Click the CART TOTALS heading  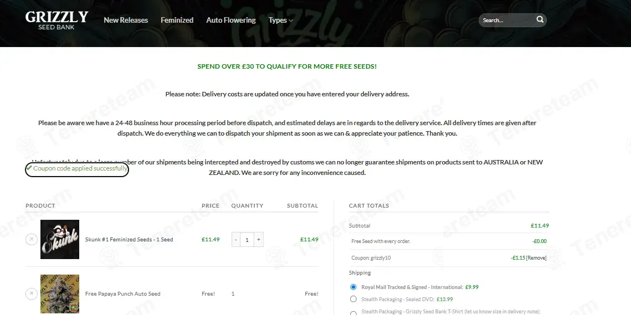pos(369,205)
